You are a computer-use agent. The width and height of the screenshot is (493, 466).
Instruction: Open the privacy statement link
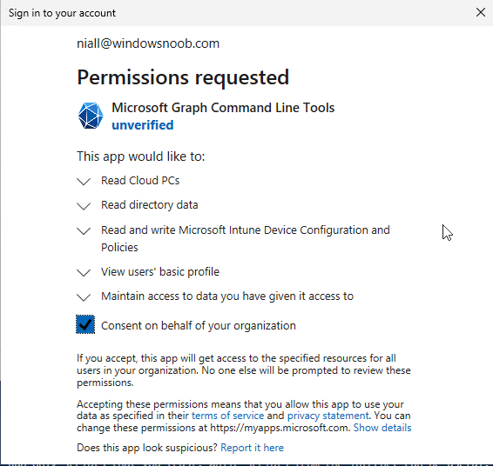[x=328, y=416]
